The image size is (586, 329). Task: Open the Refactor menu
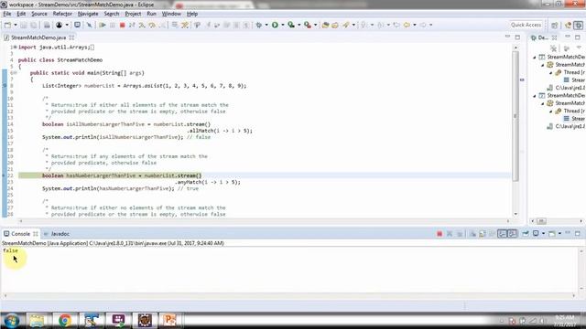point(62,14)
